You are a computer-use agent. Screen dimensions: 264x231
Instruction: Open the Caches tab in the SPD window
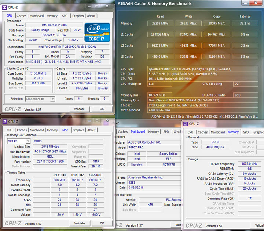coord(22,130)
